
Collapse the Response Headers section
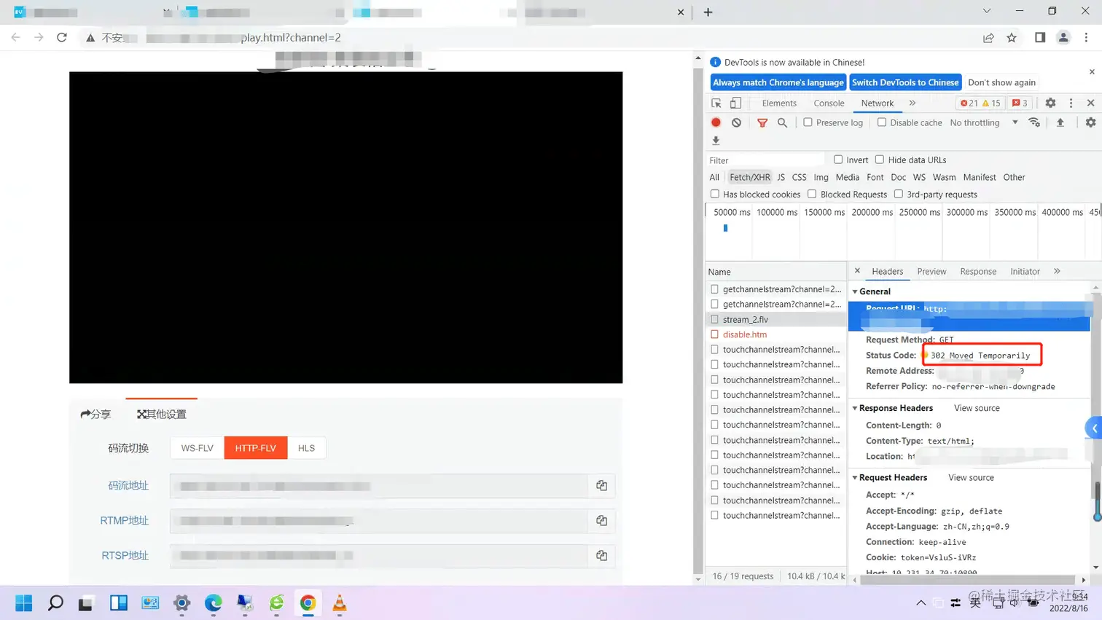[855, 408]
